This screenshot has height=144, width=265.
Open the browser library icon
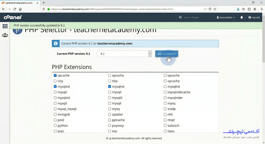(x=244, y=9)
